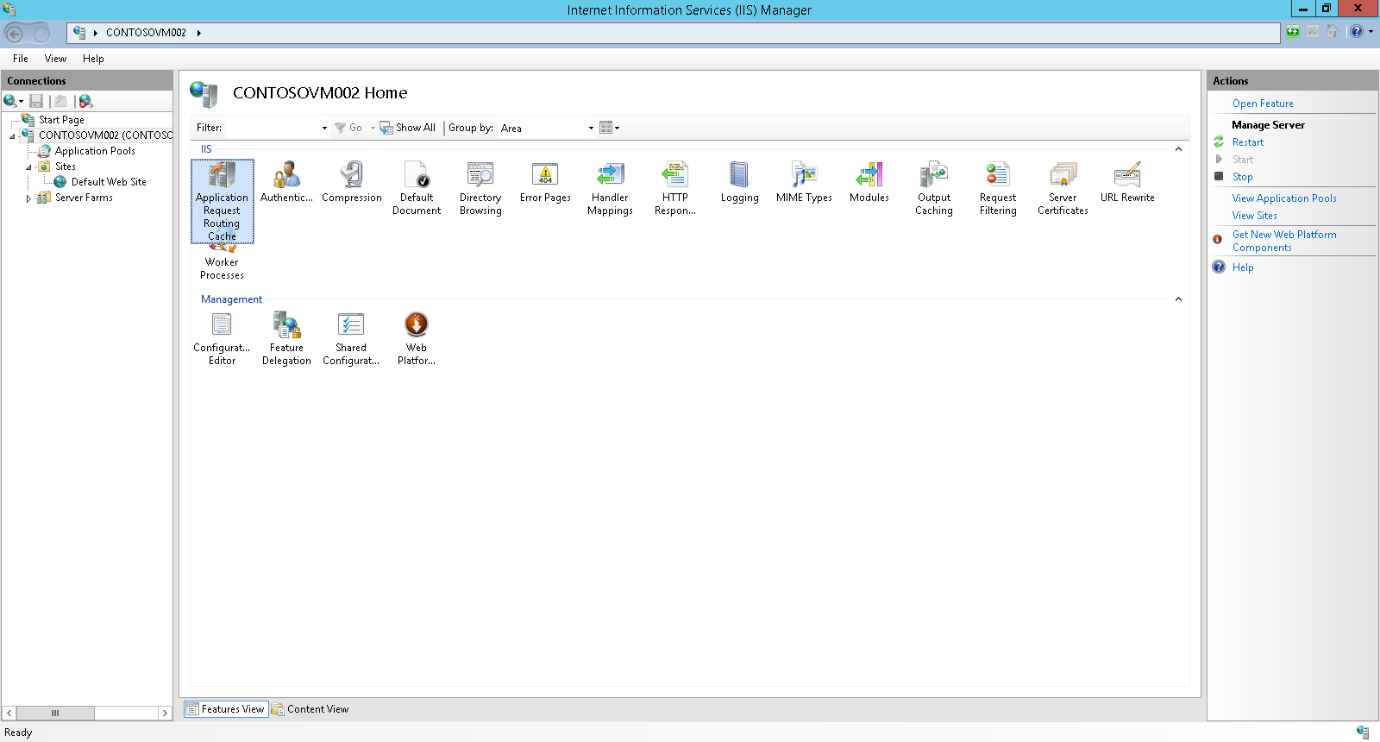The width and height of the screenshot is (1380, 742).
Task: Open Shared Configuration icon
Action: pos(351,339)
